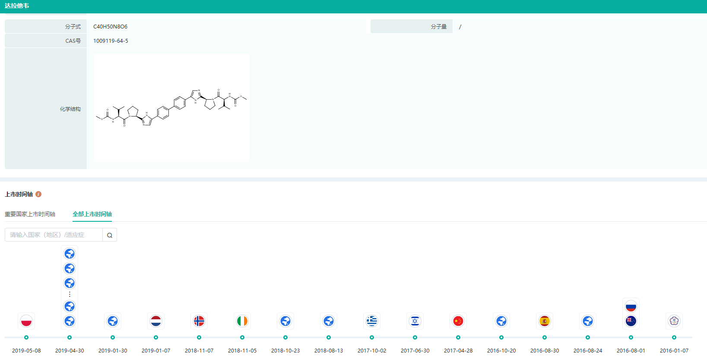The width and height of the screenshot is (707, 362).
Task: Select the topmost globe icon above 2019-04-30
Action: click(x=70, y=254)
